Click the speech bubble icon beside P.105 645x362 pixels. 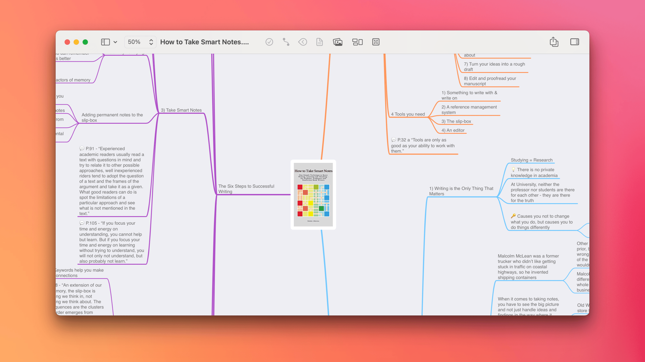(x=82, y=223)
